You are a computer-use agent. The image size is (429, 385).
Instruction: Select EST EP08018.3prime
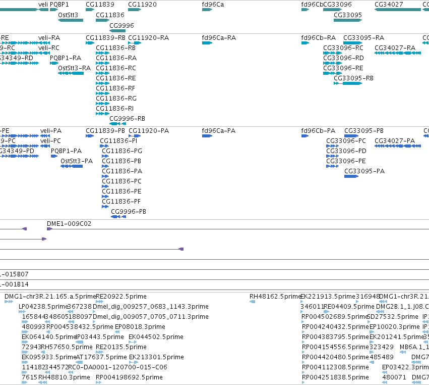(x=140, y=327)
